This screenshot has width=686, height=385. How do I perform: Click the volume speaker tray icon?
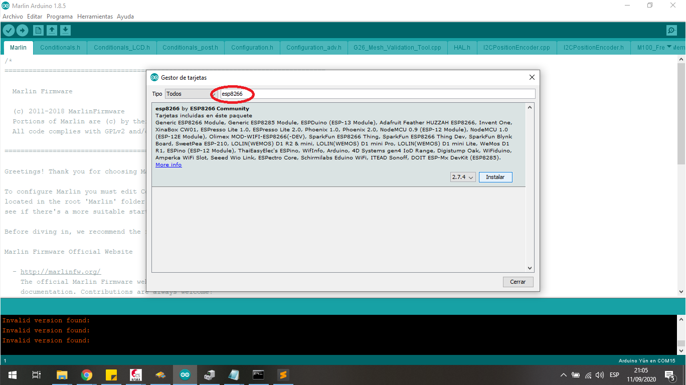[x=600, y=375]
